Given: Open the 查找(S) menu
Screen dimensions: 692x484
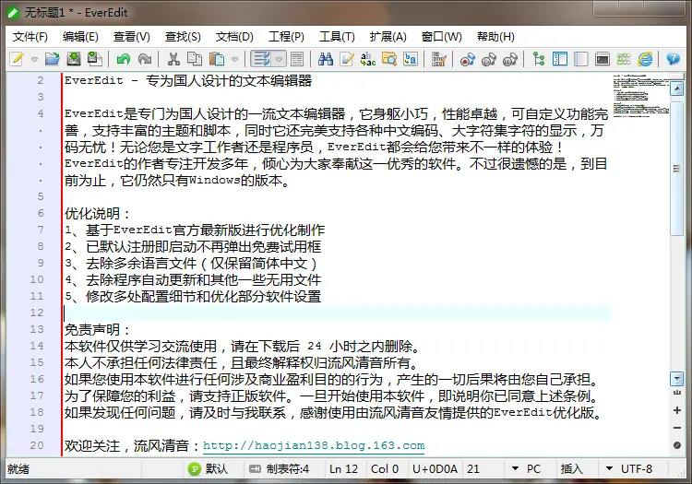Looking at the screenshot, I should tap(183, 37).
